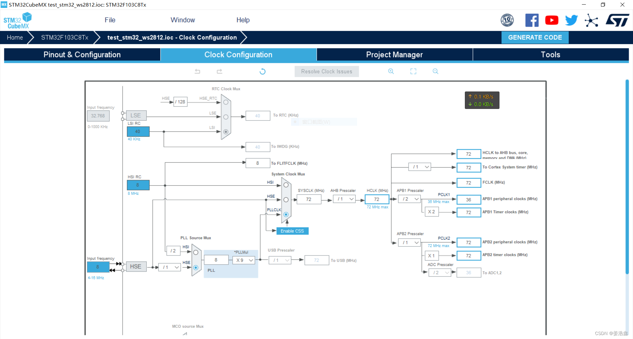Screen dimensions: 633x339
Task: Zoom out of the clock diagram
Action: pos(436,71)
